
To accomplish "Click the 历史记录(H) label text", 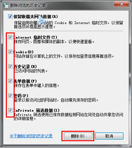I will coord(25,67).
